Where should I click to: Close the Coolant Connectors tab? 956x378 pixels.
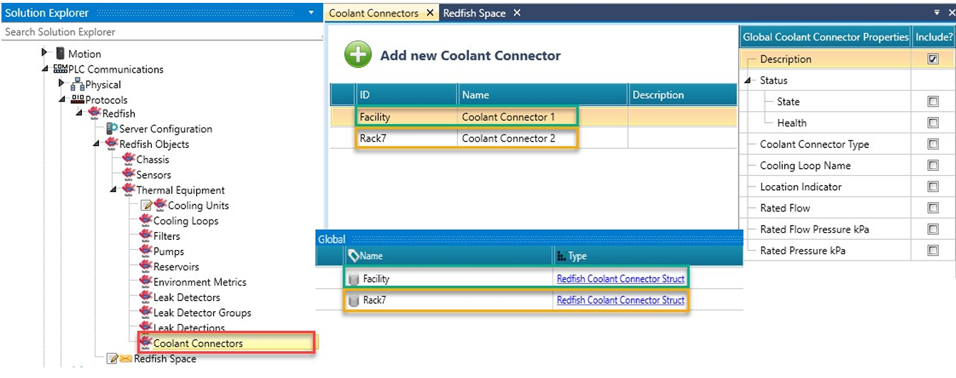pyautogui.click(x=430, y=14)
